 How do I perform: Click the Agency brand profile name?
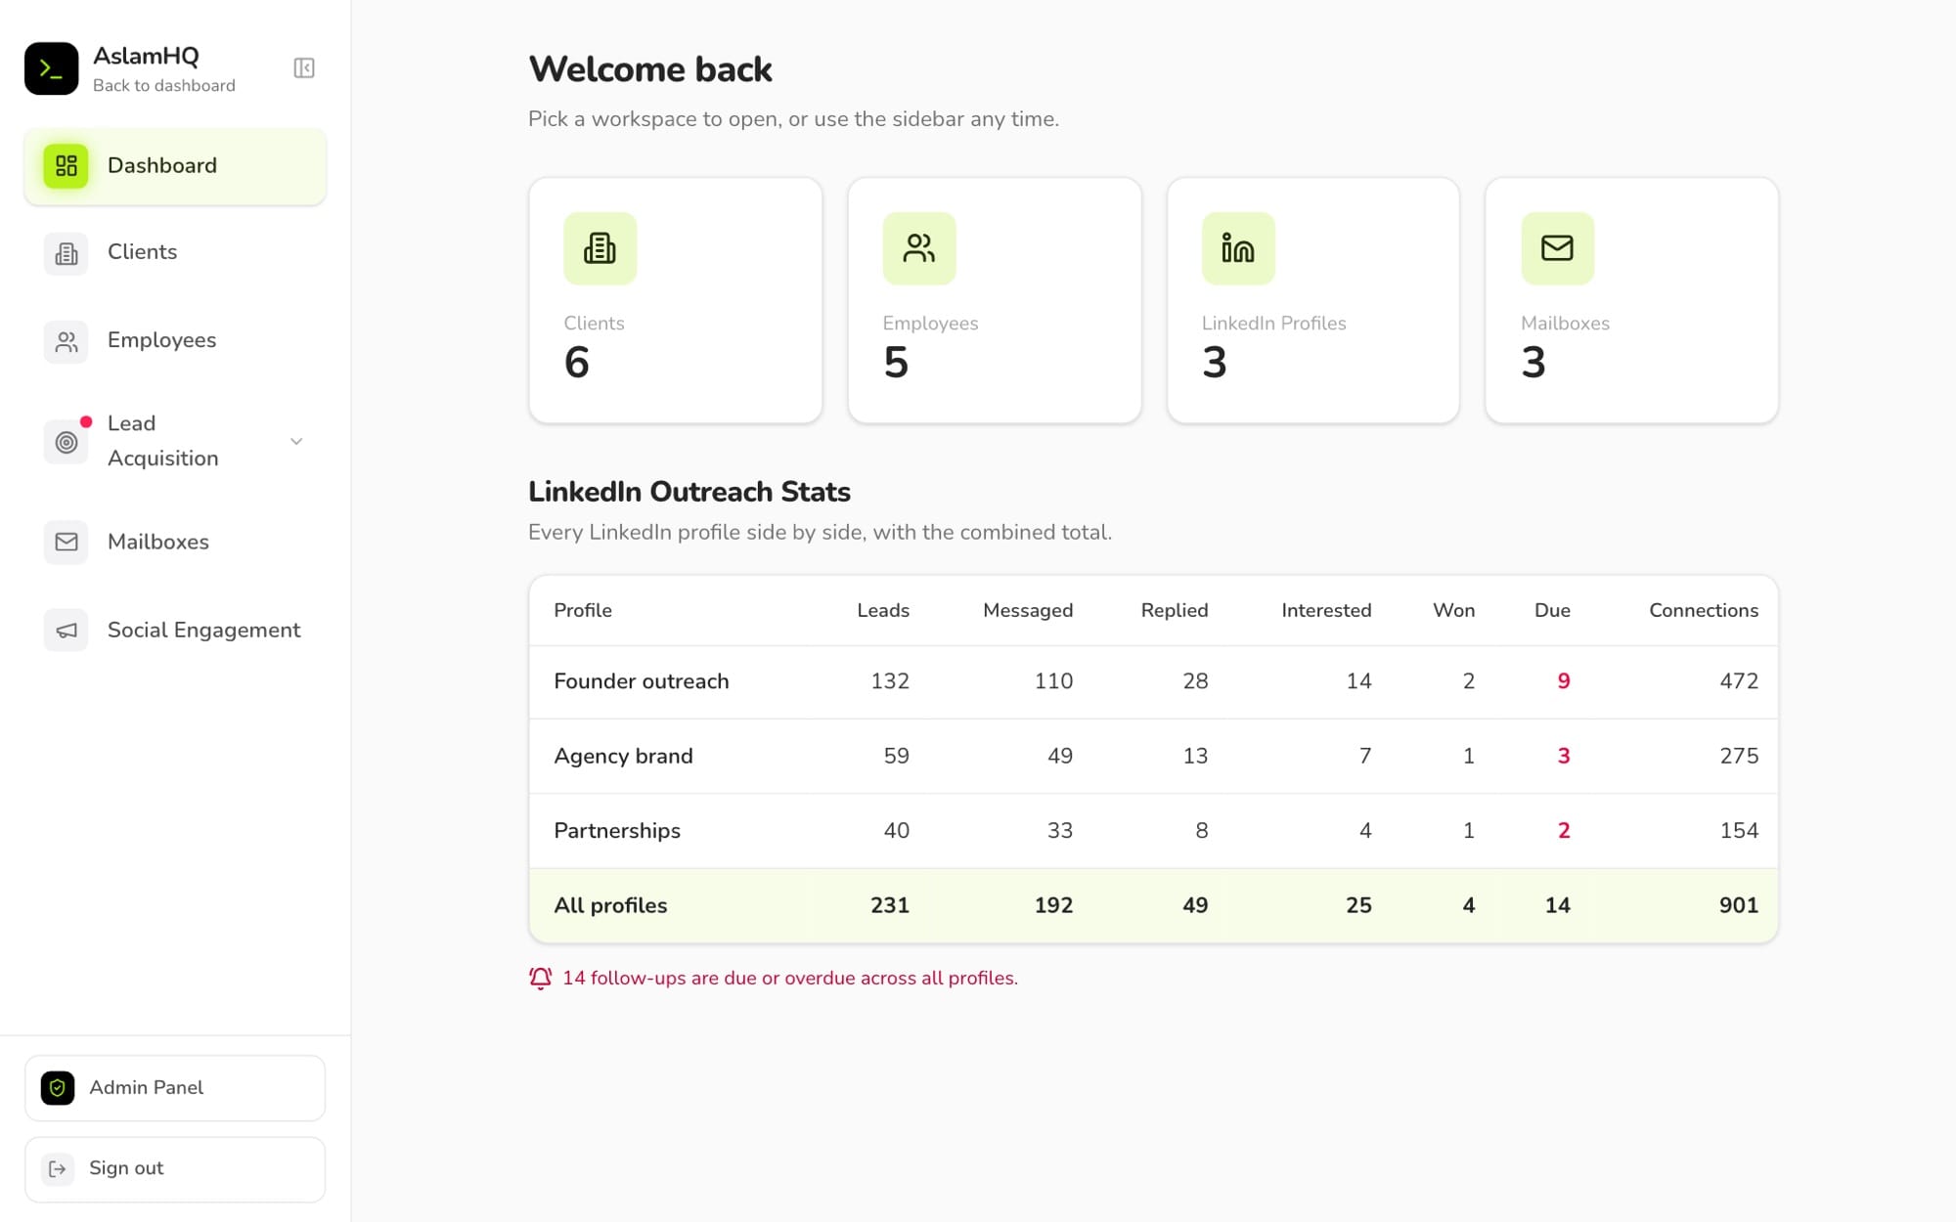pyautogui.click(x=623, y=756)
